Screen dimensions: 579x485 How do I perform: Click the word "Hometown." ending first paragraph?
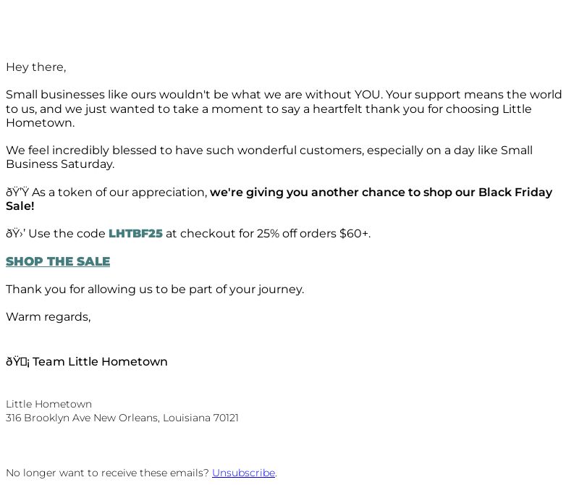click(41, 122)
